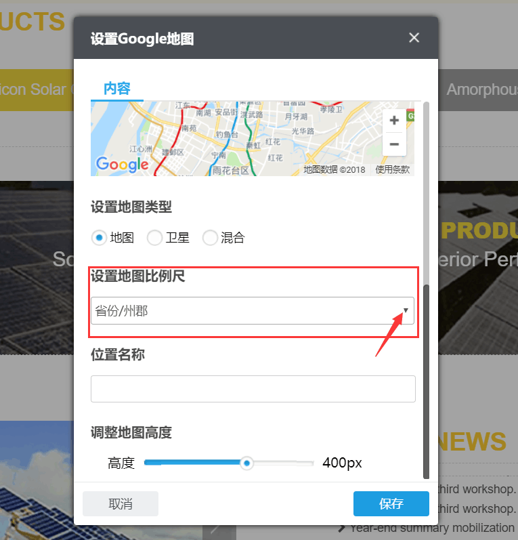518x540 pixels.
Task: Click the Google logo on the map
Action: point(122,164)
